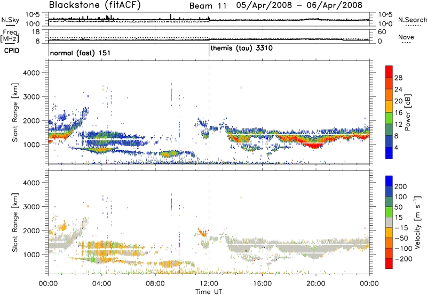Screen dimensions: 427x295
Task: Click the '20:00' time axis label
Action: 315,284
